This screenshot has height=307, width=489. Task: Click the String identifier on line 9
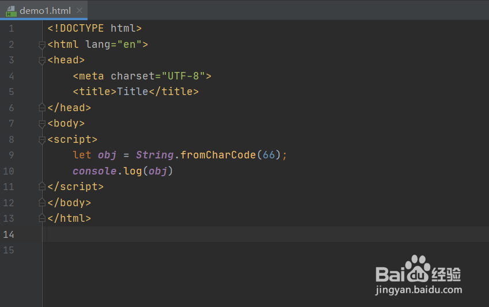(154, 155)
